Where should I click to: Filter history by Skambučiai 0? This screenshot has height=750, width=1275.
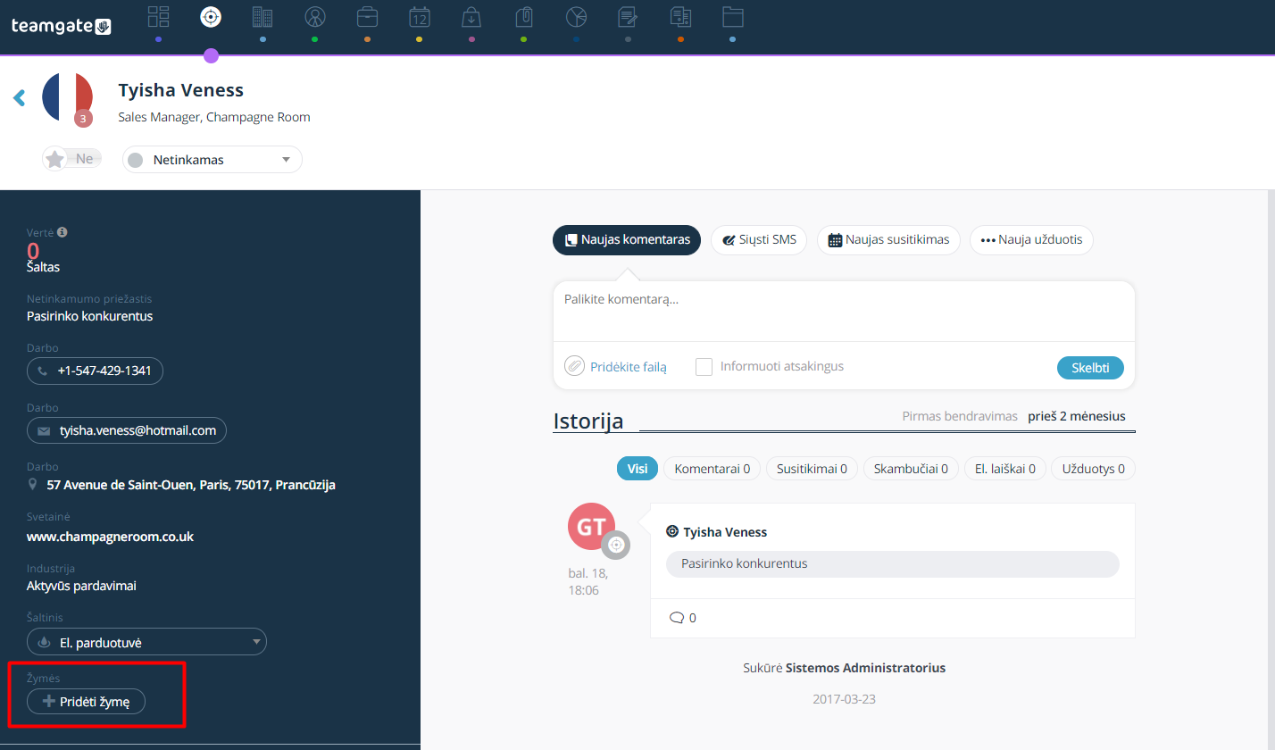[911, 469]
